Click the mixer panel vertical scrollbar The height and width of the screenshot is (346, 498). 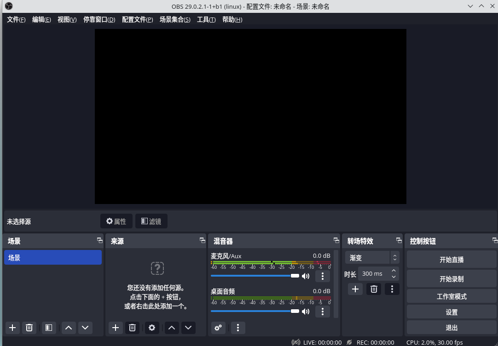[336, 284]
